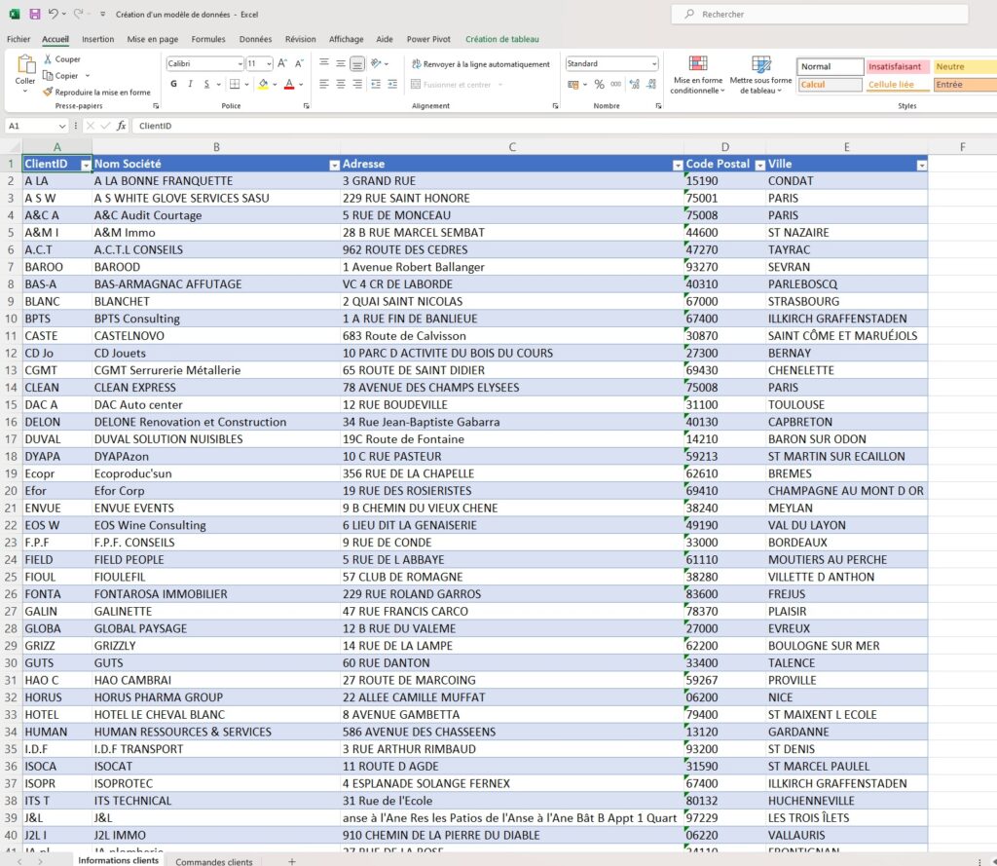This screenshot has width=997, height=866.
Task: Click Reproduire la mise en forme paintbrush
Action: pos(96,93)
